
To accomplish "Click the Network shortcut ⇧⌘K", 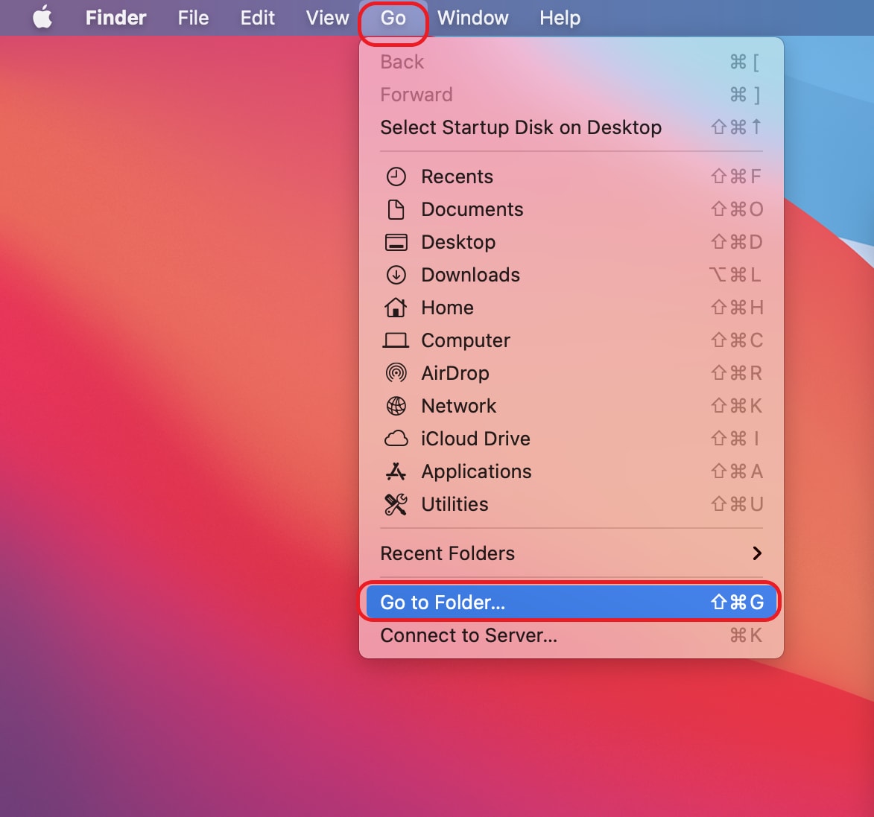I will point(736,406).
